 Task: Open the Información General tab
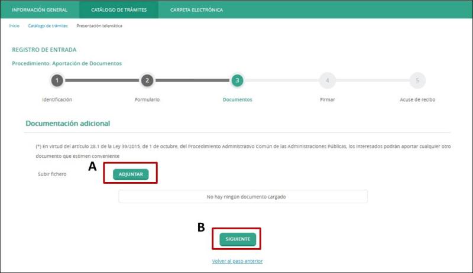40,10
